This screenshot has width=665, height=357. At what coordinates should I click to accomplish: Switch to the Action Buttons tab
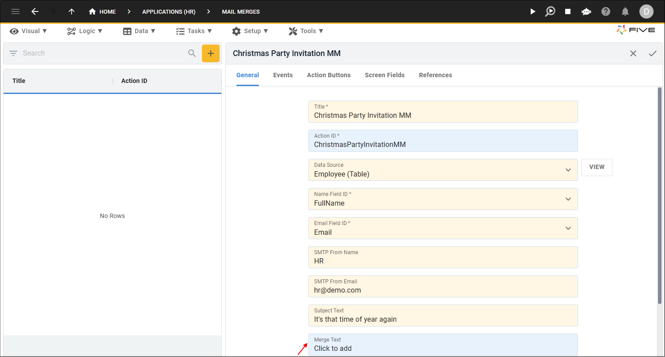tap(329, 75)
